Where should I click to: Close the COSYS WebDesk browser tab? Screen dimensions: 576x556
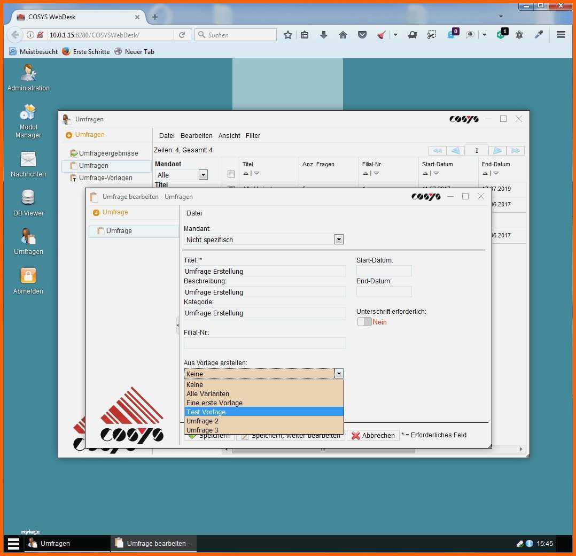137,17
